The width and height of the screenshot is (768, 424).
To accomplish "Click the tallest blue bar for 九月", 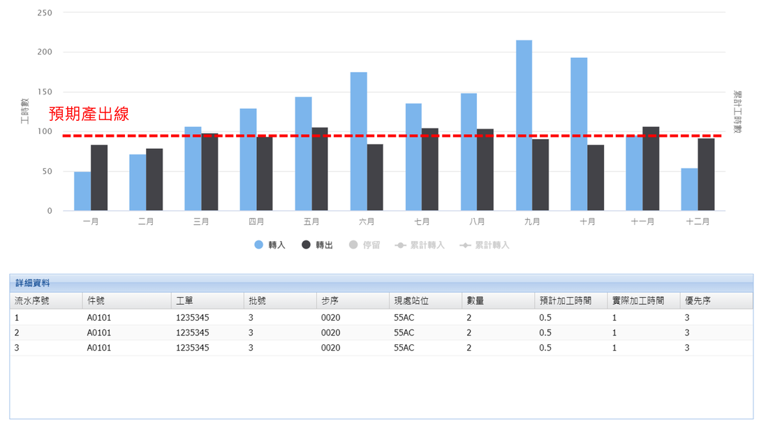I will (x=524, y=126).
